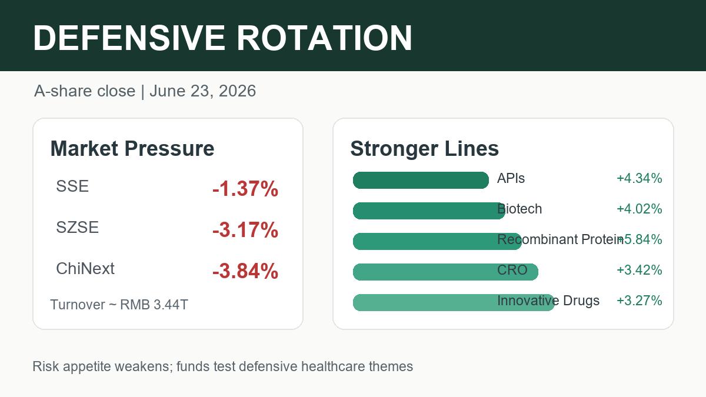This screenshot has height=397, width=706.
Task: Click the CRO progress bar
Action: 445,272
